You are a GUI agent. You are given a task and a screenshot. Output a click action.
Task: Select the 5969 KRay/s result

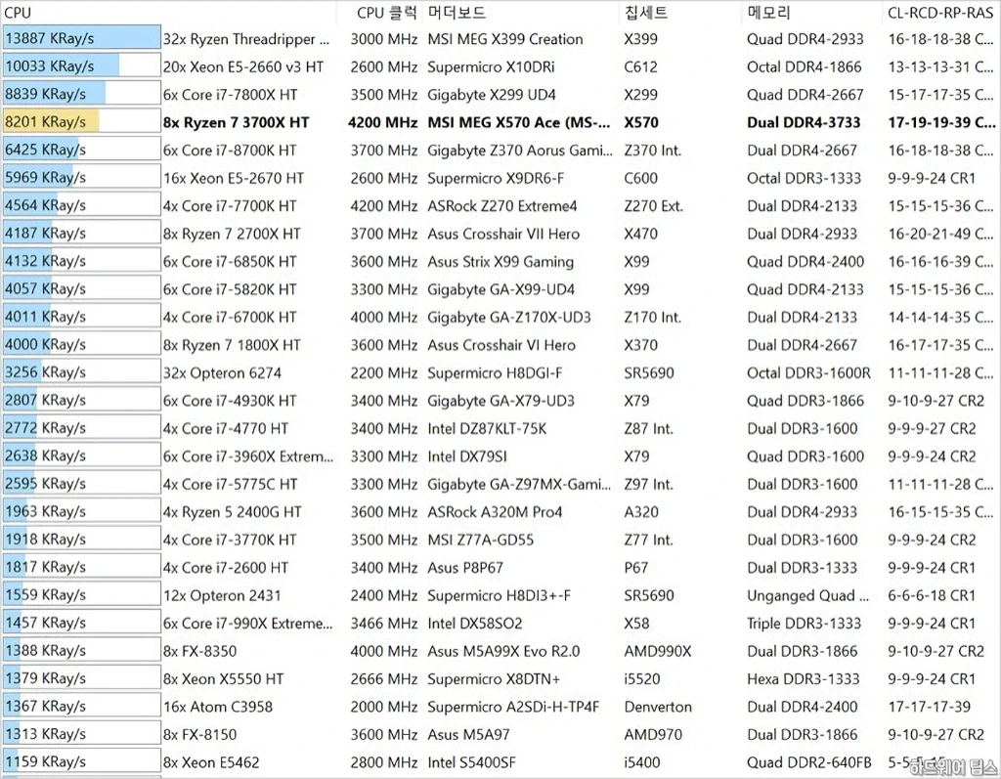point(82,178)
